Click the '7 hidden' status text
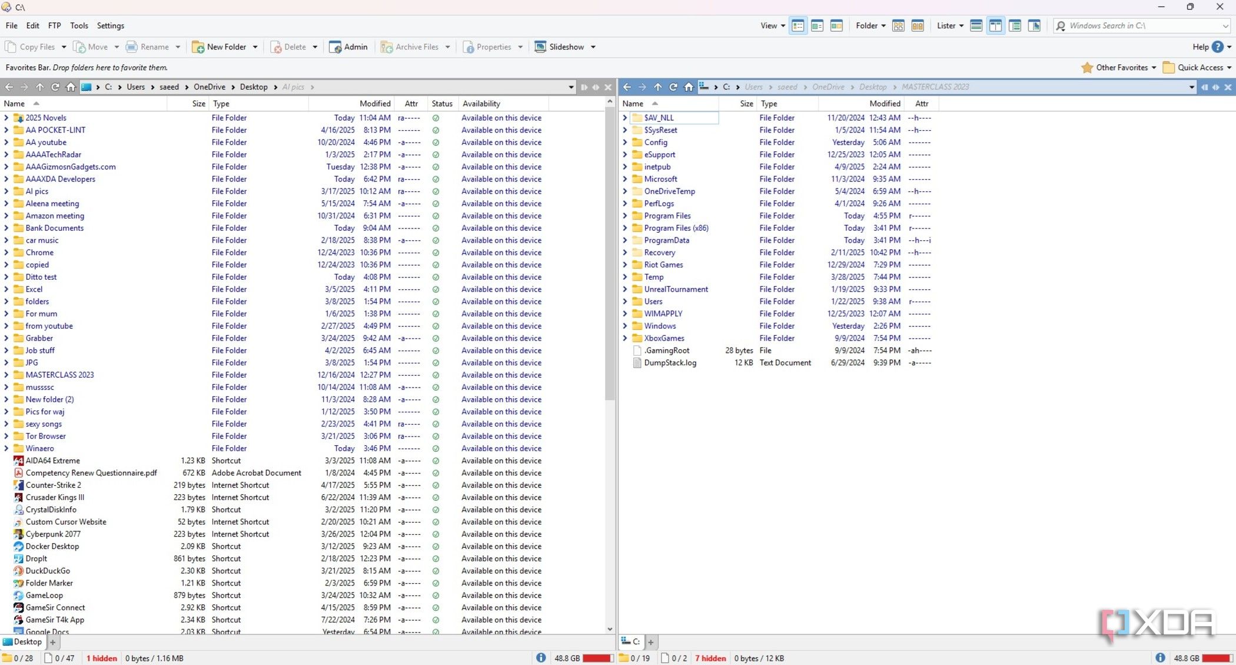The image size is (1236, 665). pyautogui.click(x=710, y=659)
